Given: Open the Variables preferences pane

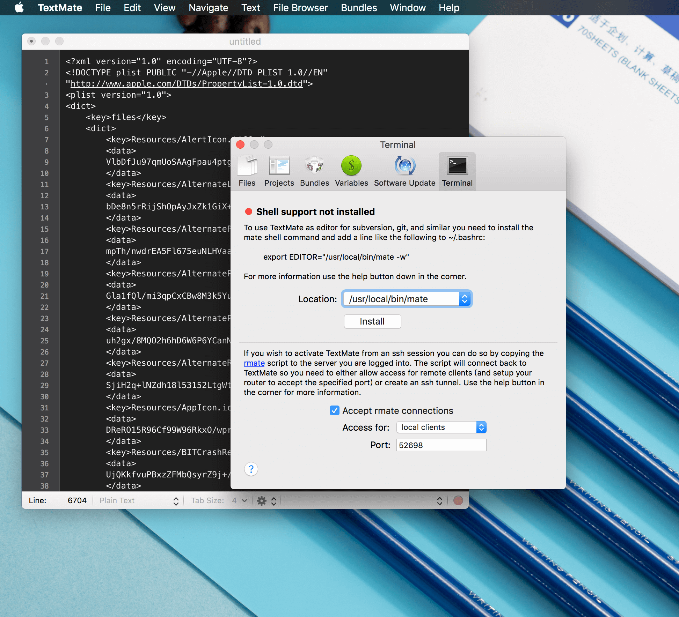Looking at the screenshot, I should tap(351, 171).
